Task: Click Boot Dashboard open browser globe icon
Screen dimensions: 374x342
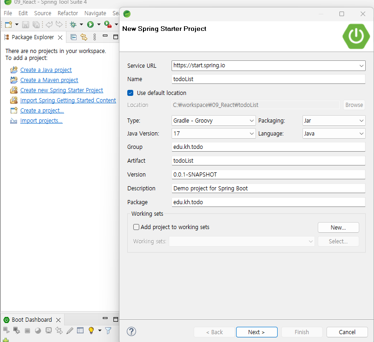Action: (x=38, y=330)
